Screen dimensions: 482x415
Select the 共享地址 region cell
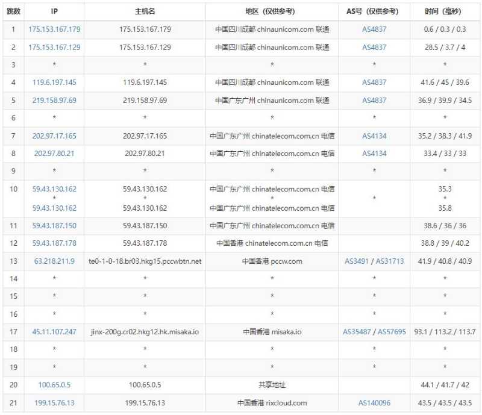pos(272,385)
